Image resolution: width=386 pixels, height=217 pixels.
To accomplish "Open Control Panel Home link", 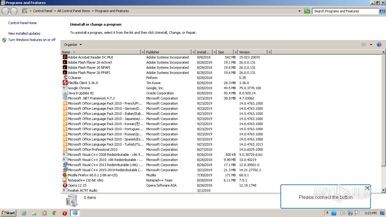I will 22,23.
